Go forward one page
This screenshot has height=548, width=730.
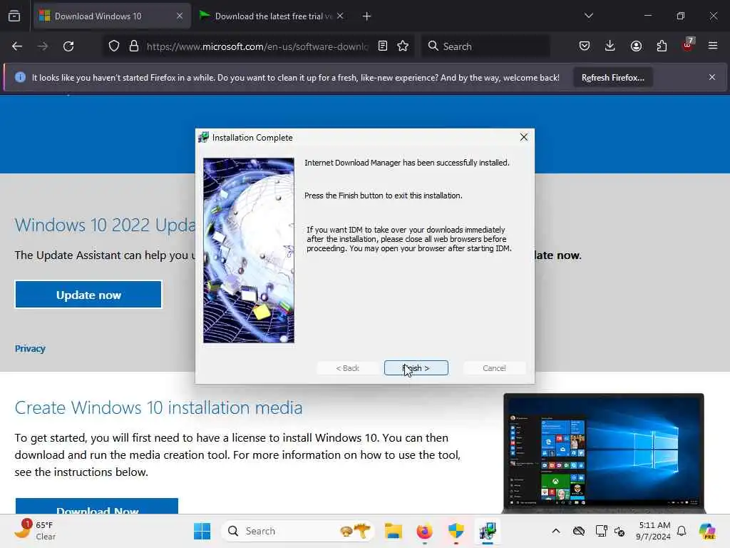[x=42, y=46]
